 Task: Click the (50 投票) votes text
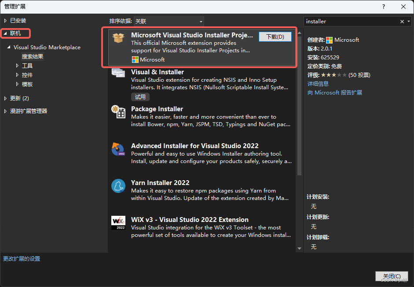pyautogui.click(x=359, y=75)
